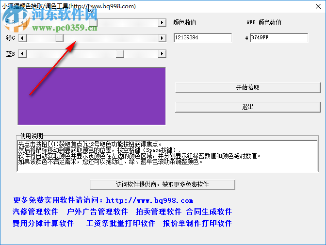The image size is (326, 245).
Task: Click the 报价单制作打印软件 text
Action: pyautogui.click(x=197, y=223)
